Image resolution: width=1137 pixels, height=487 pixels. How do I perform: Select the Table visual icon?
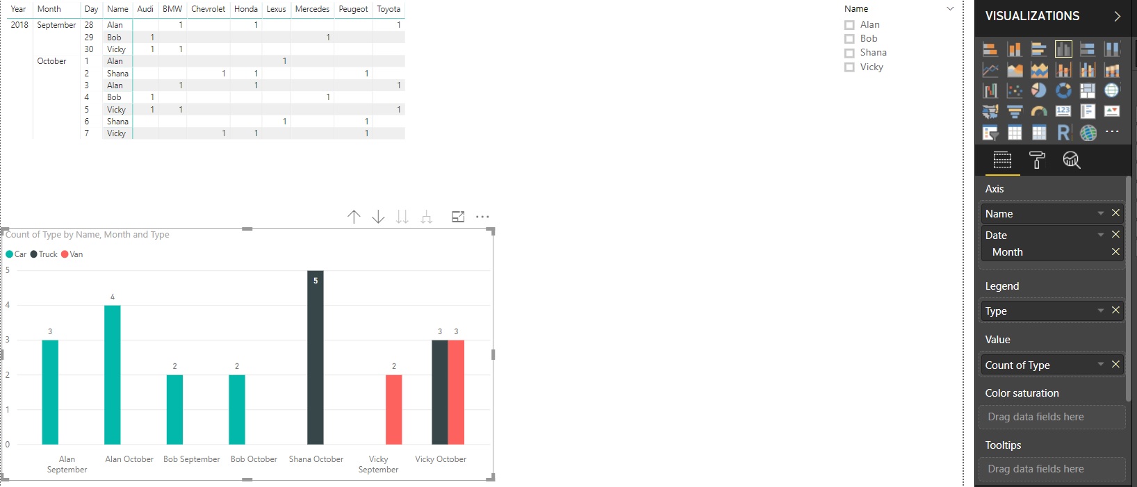(x=1015, y=133)
